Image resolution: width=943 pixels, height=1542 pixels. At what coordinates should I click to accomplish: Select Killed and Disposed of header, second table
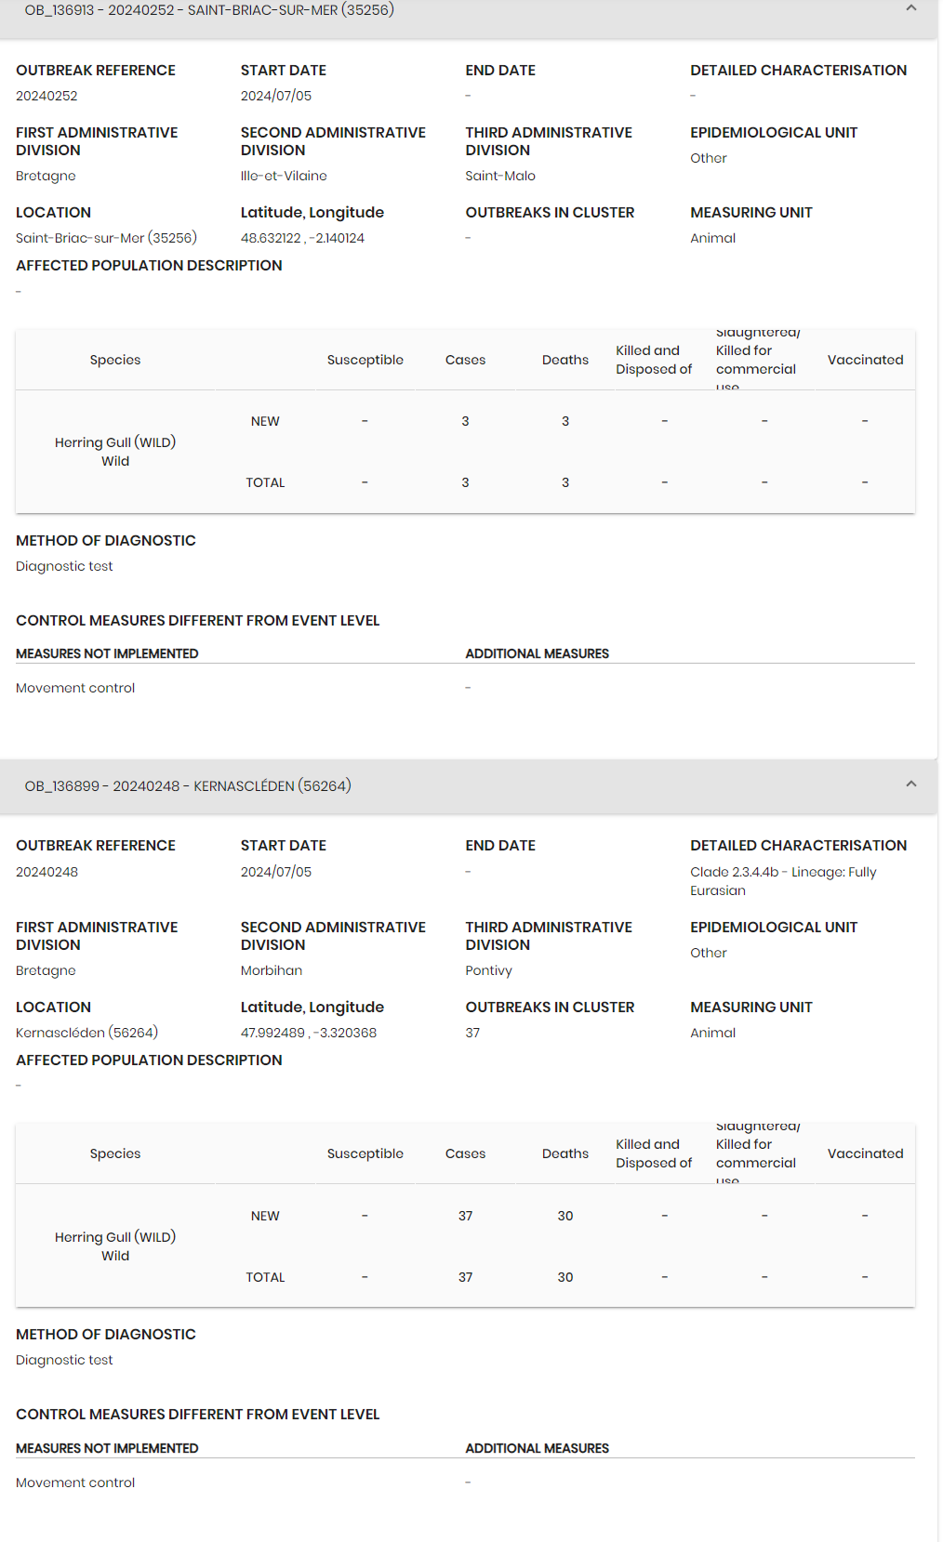(654, 1154)
